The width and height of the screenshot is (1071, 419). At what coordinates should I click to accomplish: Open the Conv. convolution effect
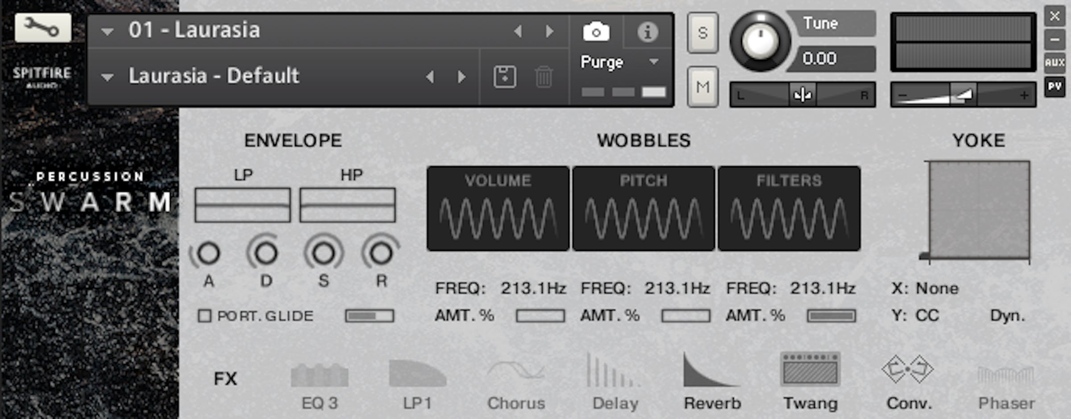click(x=908, y=379)
